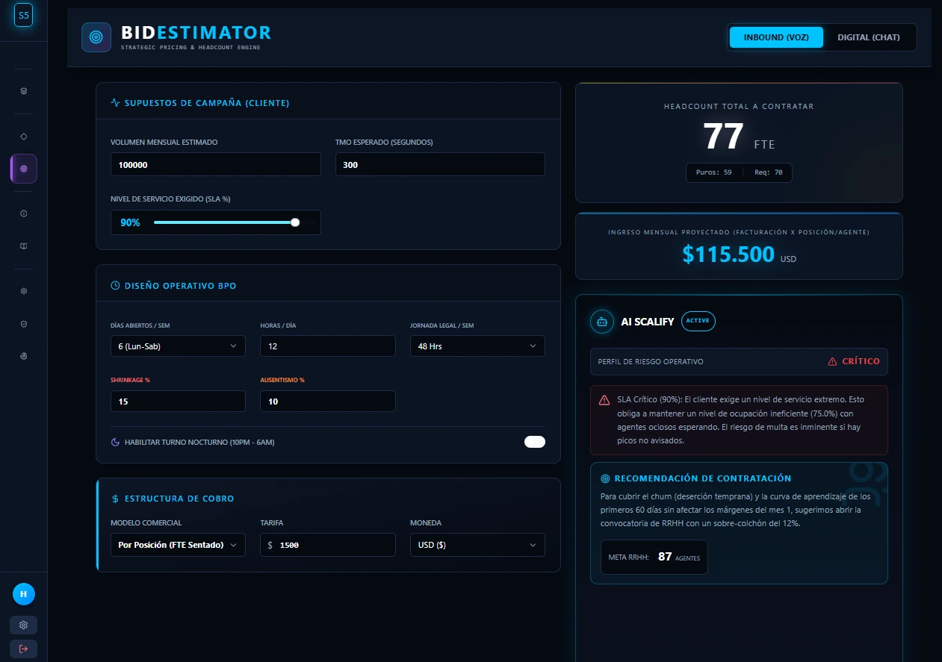Click the Meta RRHH 87 agentes box
Viewport: 942px width, 662px height.
coord(654,557)
